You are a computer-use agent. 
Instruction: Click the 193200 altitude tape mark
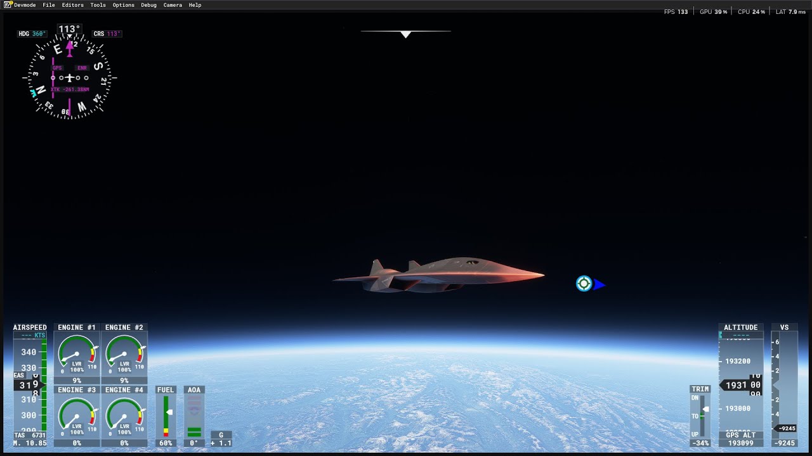pyautogui.click(x=737, y=361)
